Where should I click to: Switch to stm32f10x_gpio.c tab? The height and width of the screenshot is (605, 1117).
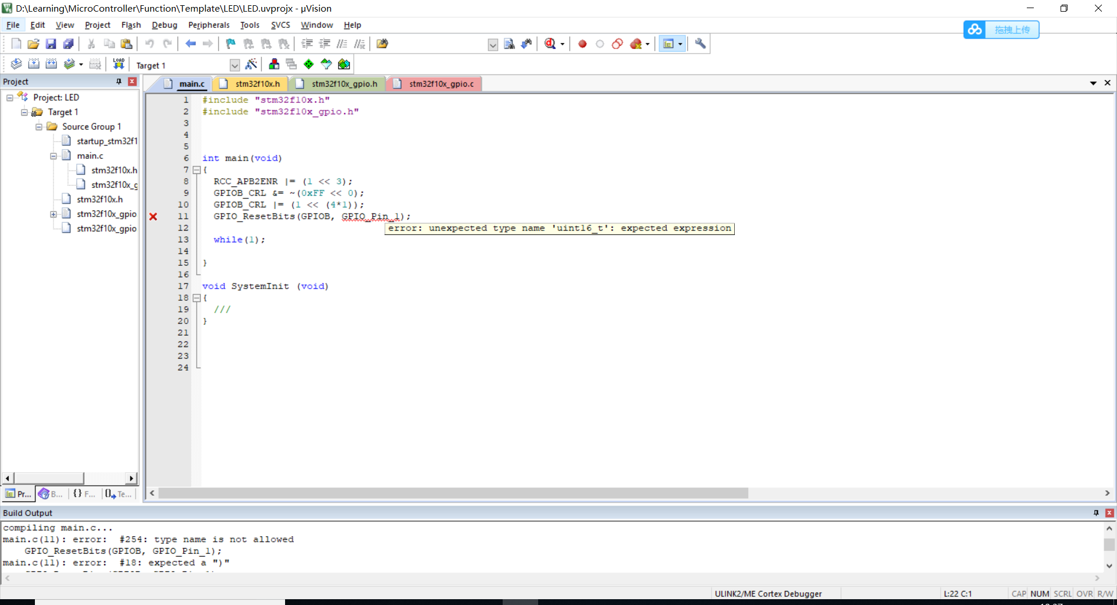click(441, 84)
